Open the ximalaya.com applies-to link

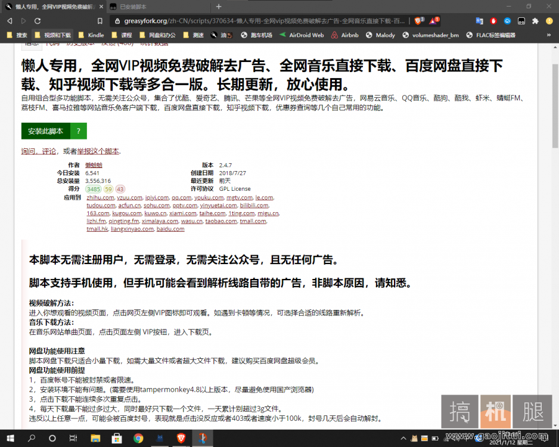point(160,221)
